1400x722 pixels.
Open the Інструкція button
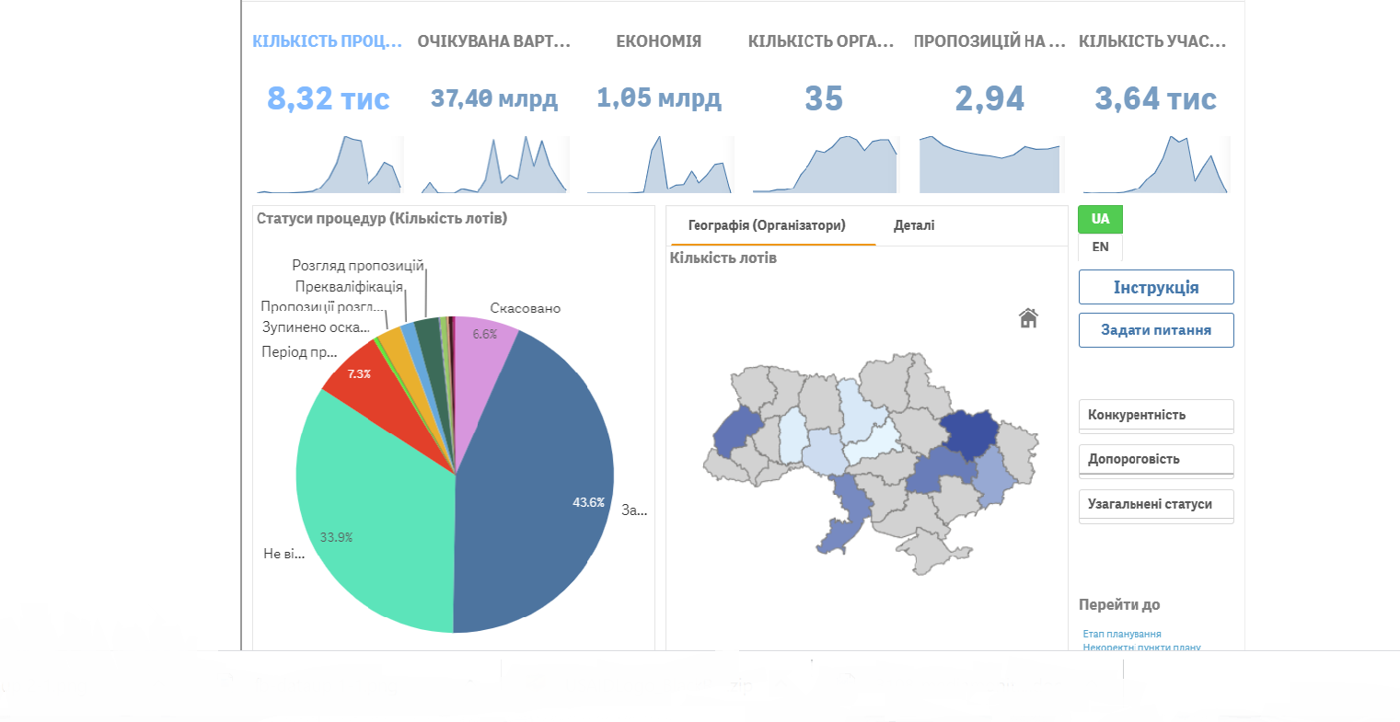click(1156, 287)
